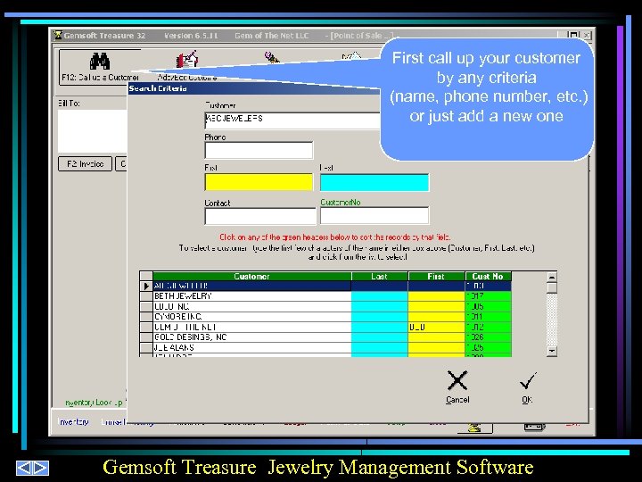Click the F12 Call up a Customer binoculars button
The image size is (642, 482).
tap(100, 67)
